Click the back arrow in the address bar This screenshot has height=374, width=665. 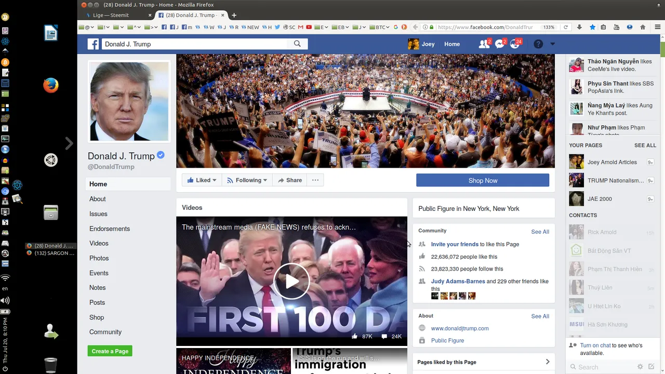pyautogui.click(x=416, y=27)
